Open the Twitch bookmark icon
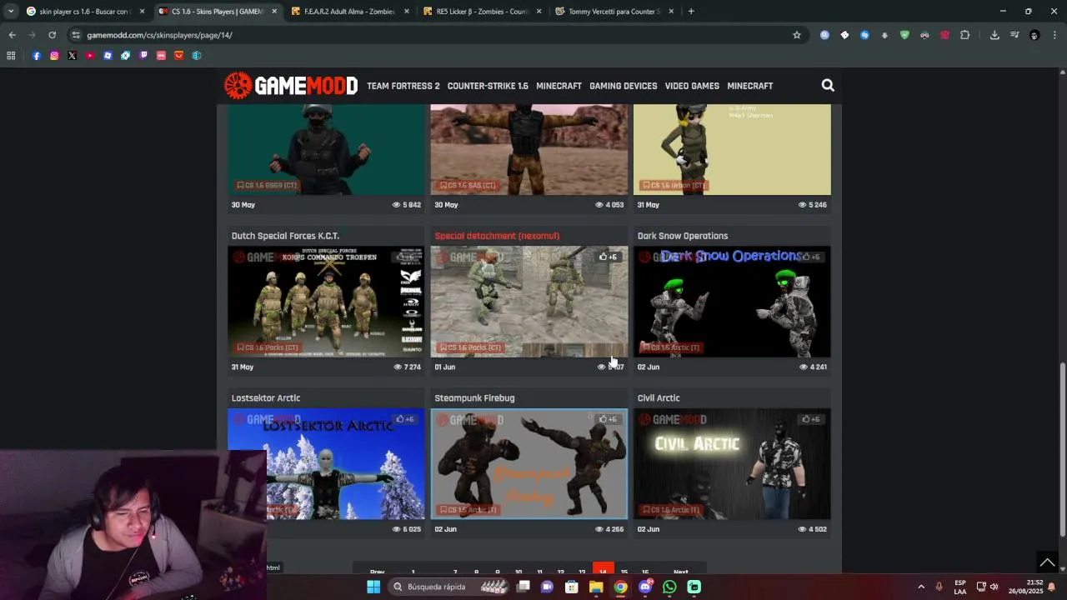The width and height of the screenshot is (1067, 600). click(143, 56)
